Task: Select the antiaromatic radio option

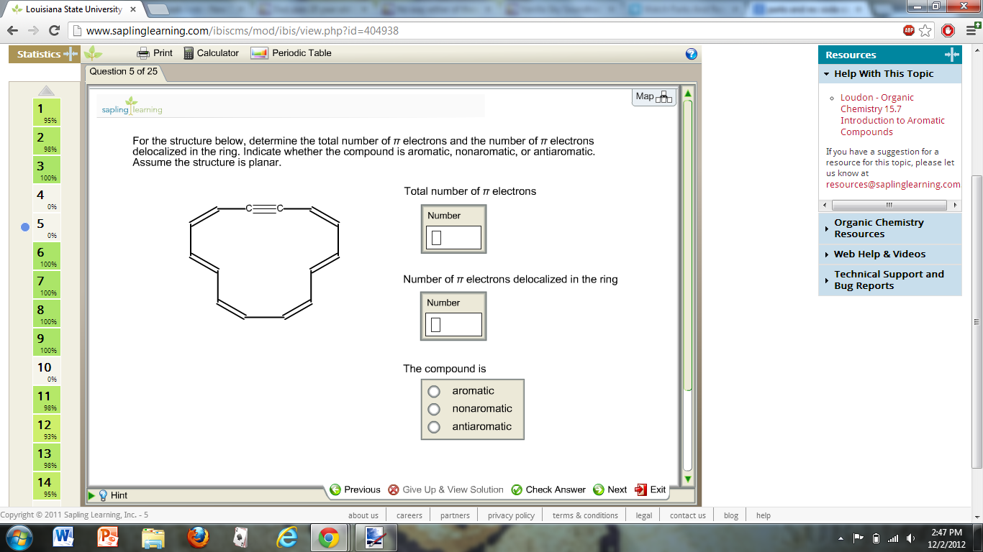Action: 434,427
